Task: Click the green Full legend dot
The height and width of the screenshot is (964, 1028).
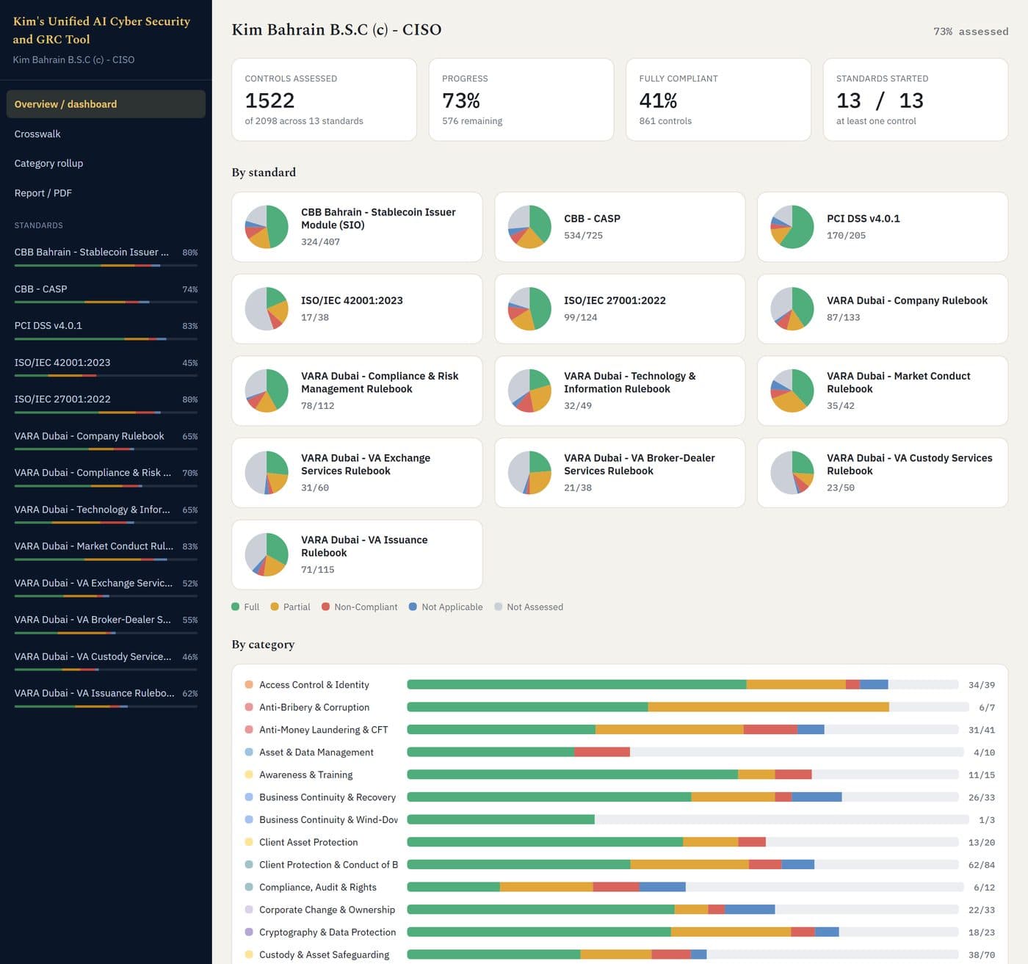Action: click(x=236, y=606)
